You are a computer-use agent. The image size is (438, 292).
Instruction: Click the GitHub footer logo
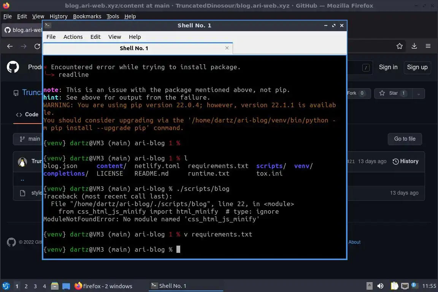[x=11, y=242]
